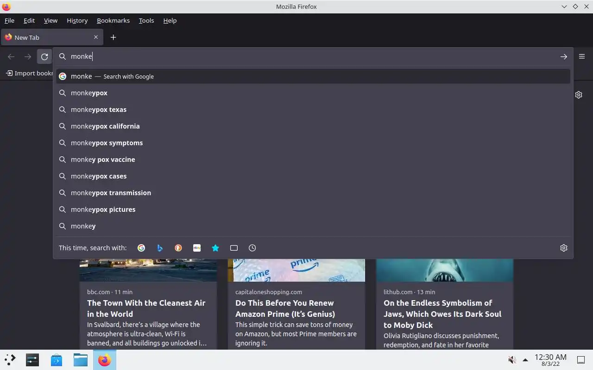
Task: Select the New Tab tab
Action: (x=51, y=37)
